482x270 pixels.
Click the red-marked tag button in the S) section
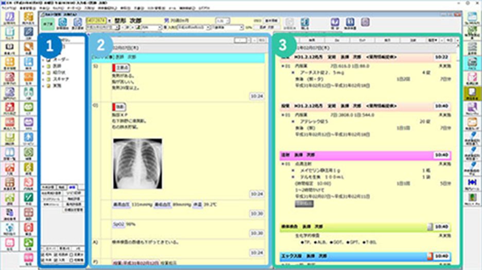coord(121,68)
